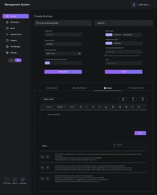The width and height of the screenshot is (157, 195).
Task: Insert a numbered list
Action: click(x=139, y=107)
